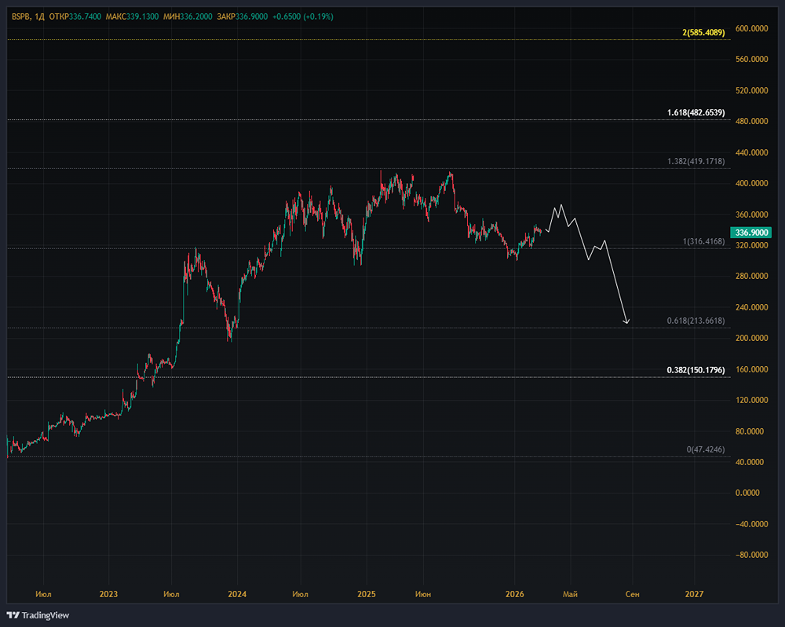Click the 120.0000 price axis label

pyautogui.click(x=751, y=400)
